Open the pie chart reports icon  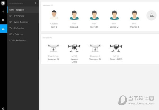pos(3,20)
